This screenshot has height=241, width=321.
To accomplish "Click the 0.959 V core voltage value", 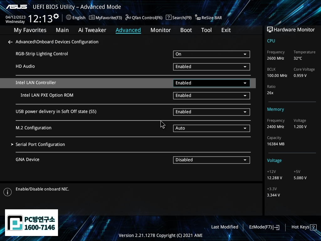I will click(300, 76).
